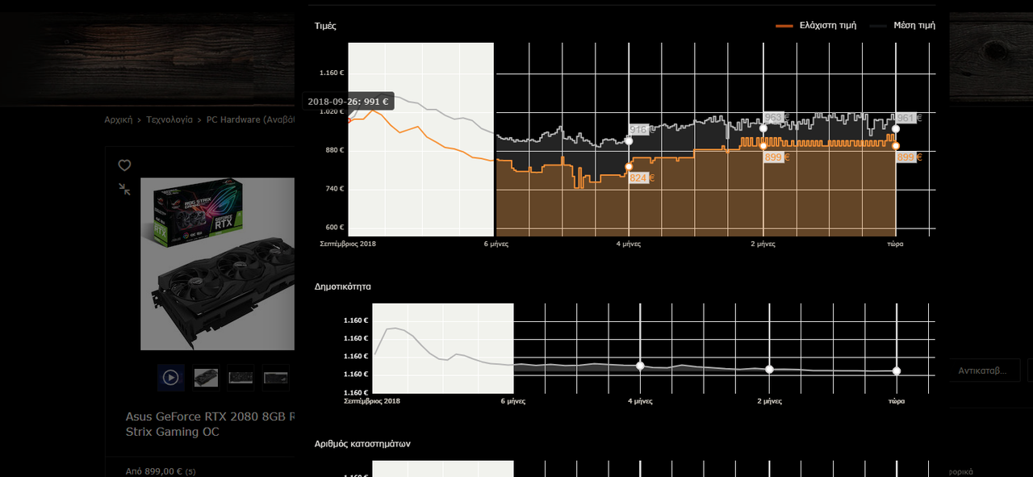Click the orange Ελάχιστη τιμή legend swatch
1033x477 pixels.
tap(784, 26)
